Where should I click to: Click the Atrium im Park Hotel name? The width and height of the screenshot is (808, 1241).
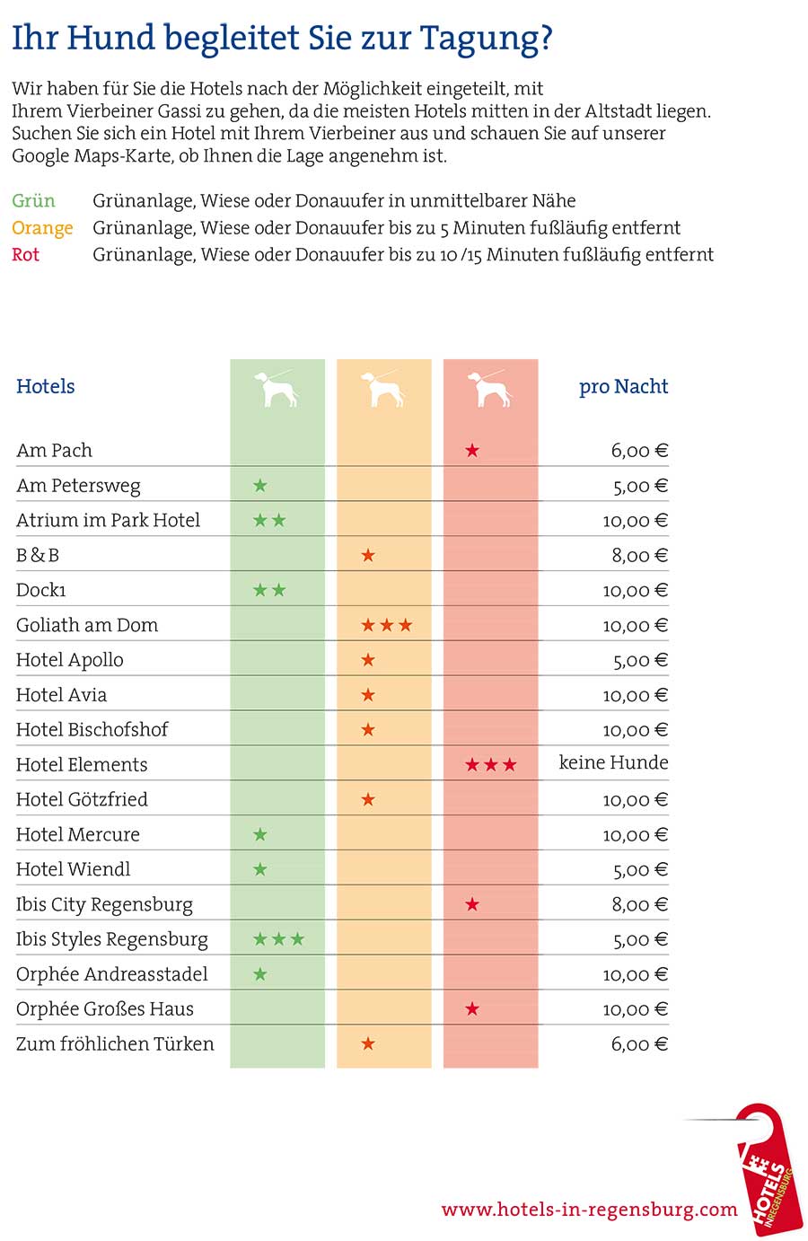pos(108,520)
